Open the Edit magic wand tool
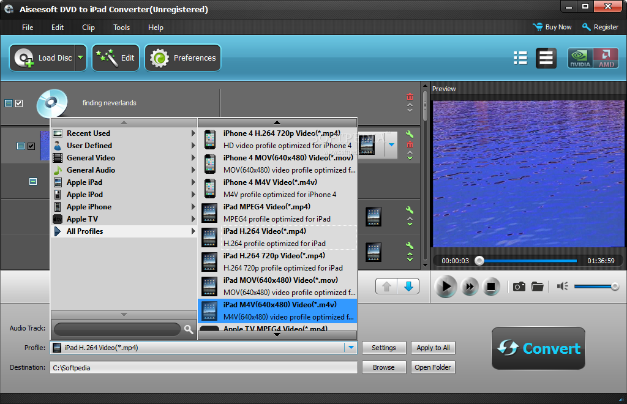This screenshot has height=404, width=627. [x=116, y=58]
